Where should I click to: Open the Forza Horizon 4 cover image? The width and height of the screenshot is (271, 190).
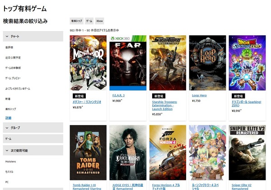[x=168, y=153]
